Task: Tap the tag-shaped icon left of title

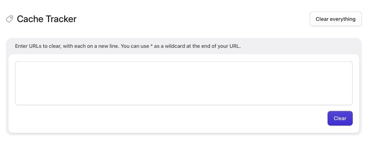Action: (10, 19)
